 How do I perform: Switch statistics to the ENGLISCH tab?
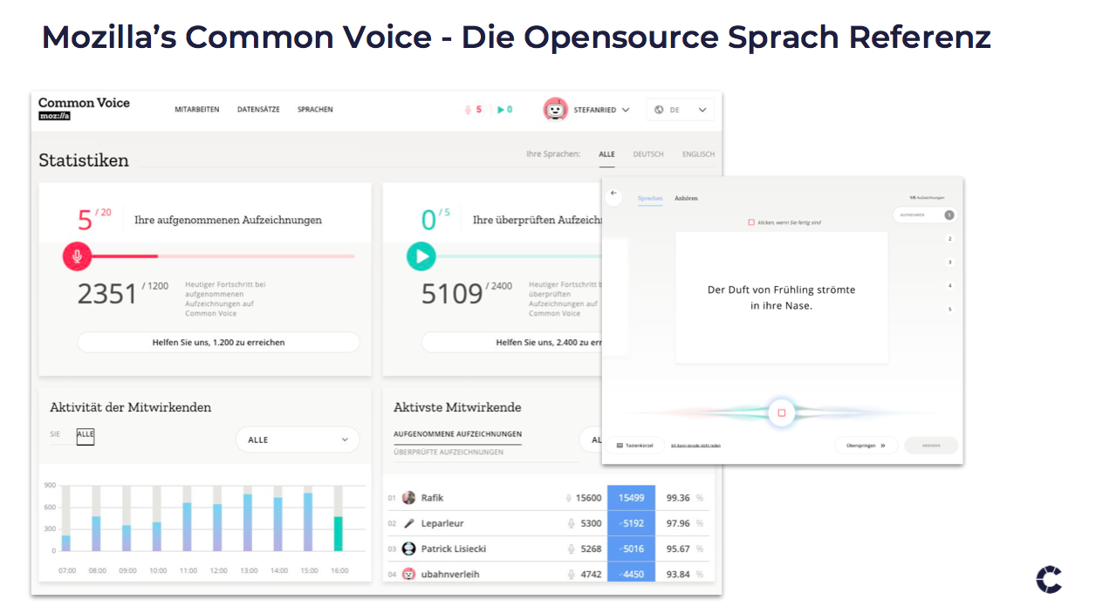(698, 154)
